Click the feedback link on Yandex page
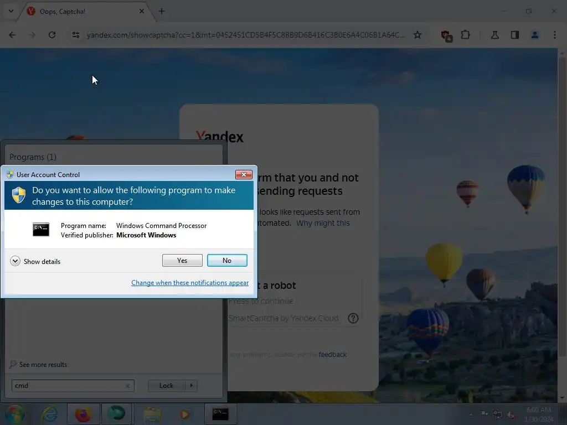The height and width of the screenshot is (425, 567). point(332,355)
